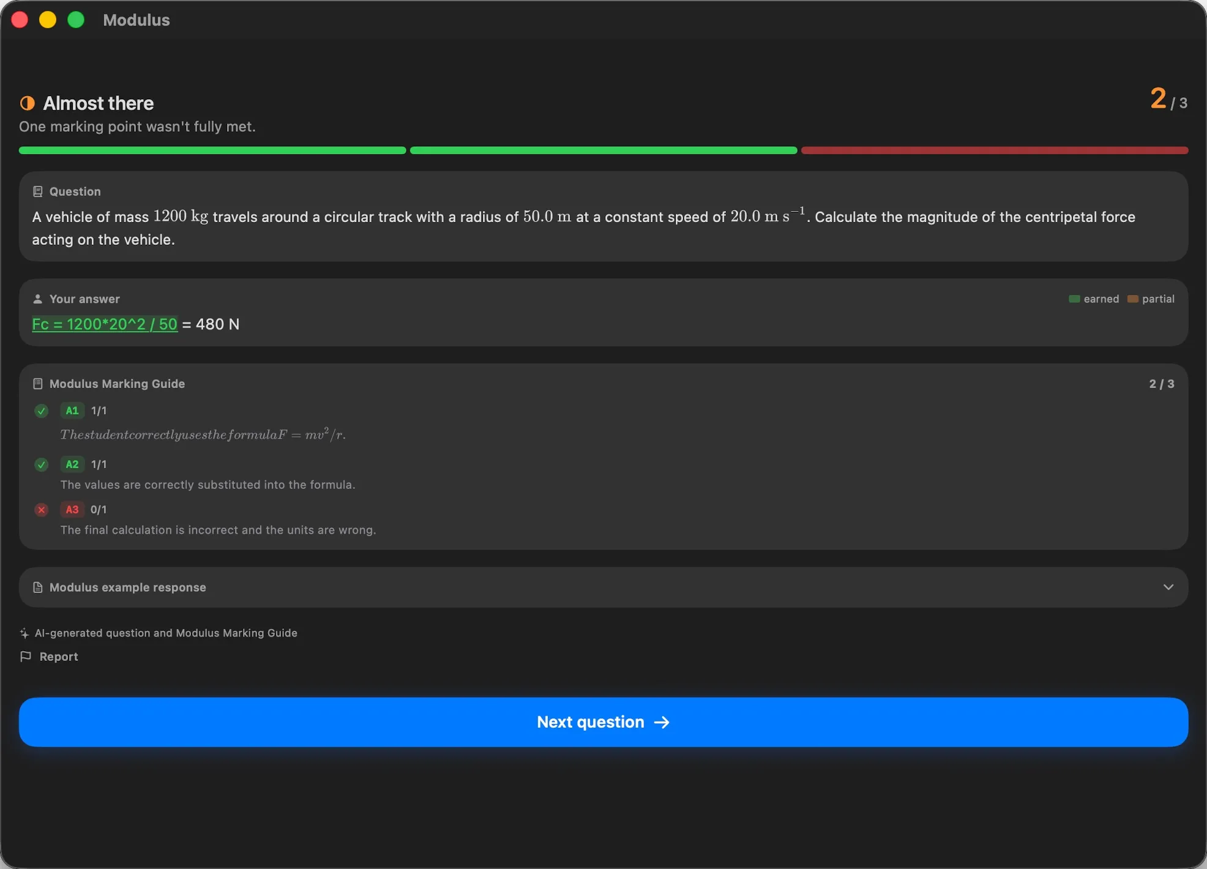Click the A1 formula F = mv²/r description
This screenshot has width=1207, height=869.
pos(203,434)
